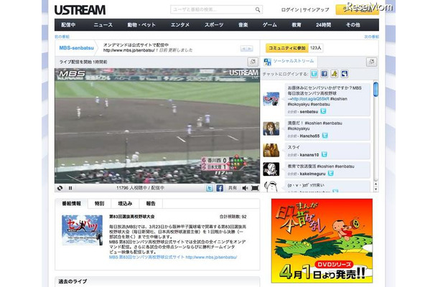
Task: Go to previous program link (前の番組)
Action: coord(62,37)
